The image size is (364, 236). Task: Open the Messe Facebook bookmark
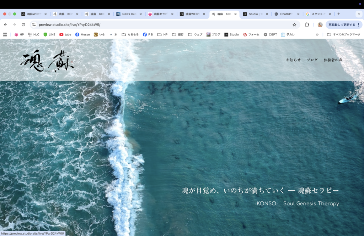point(82,35)
